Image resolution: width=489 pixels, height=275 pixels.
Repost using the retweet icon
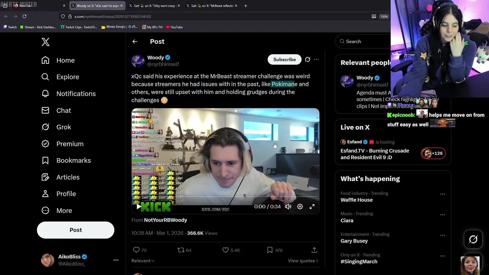pyautogui.click(x=181, y=250)
